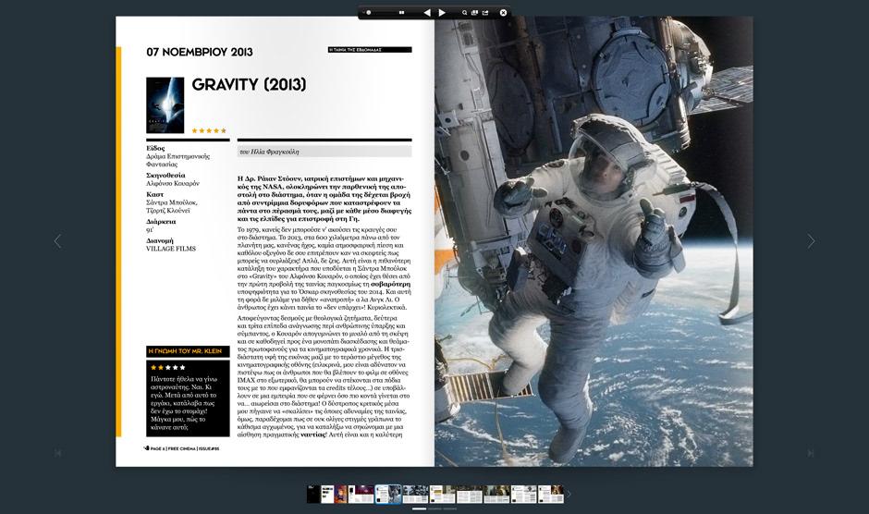Open the sixth spread thumbnail with yellow box

pyautogui.click(x=442, y=494)
